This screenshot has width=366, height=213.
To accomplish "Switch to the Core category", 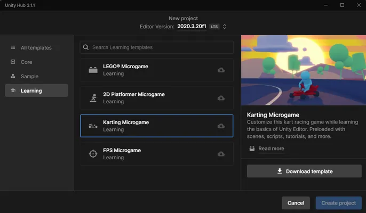I will pyautogui.click(x=36, y=62).
